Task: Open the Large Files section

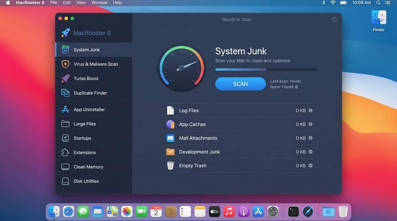Action: [x=94, y=124]
